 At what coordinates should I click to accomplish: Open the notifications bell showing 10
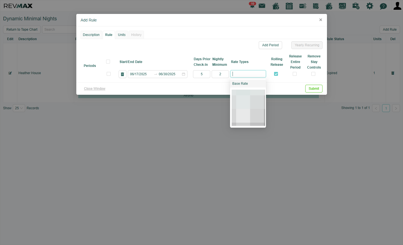pos(252,5)
